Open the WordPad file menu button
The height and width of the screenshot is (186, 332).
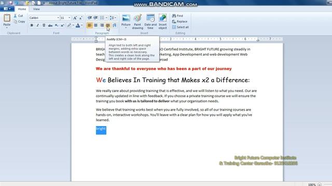(7, 9)
